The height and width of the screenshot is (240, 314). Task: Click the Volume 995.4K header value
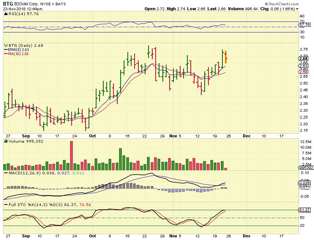click(243, 9)
